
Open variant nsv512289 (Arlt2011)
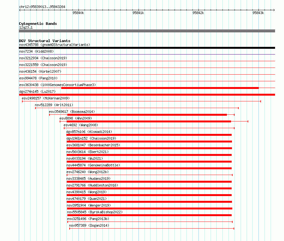(x=54, y=105)
